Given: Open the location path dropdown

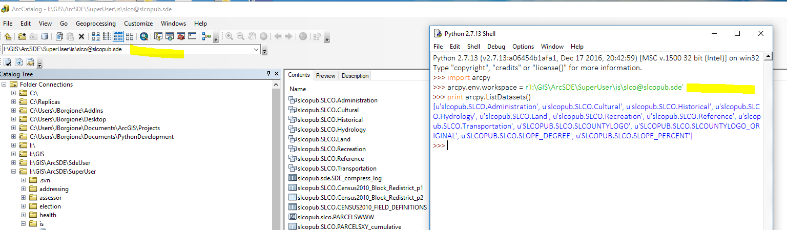Looking at the screenshot, I should tap(256, 50).
